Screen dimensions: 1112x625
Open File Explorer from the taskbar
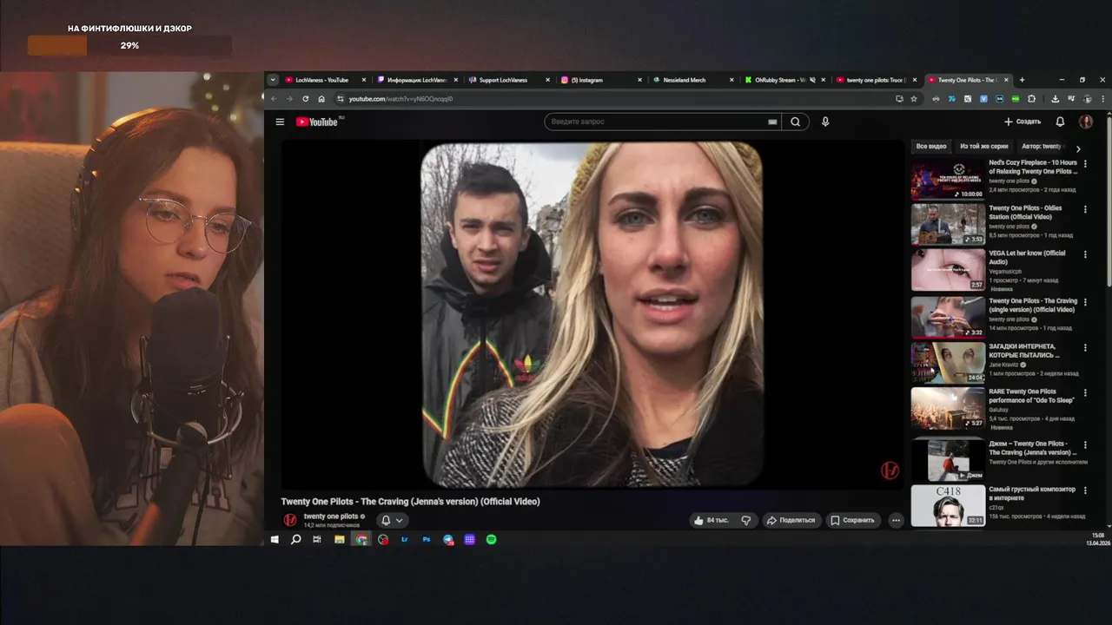click(340, 539)
